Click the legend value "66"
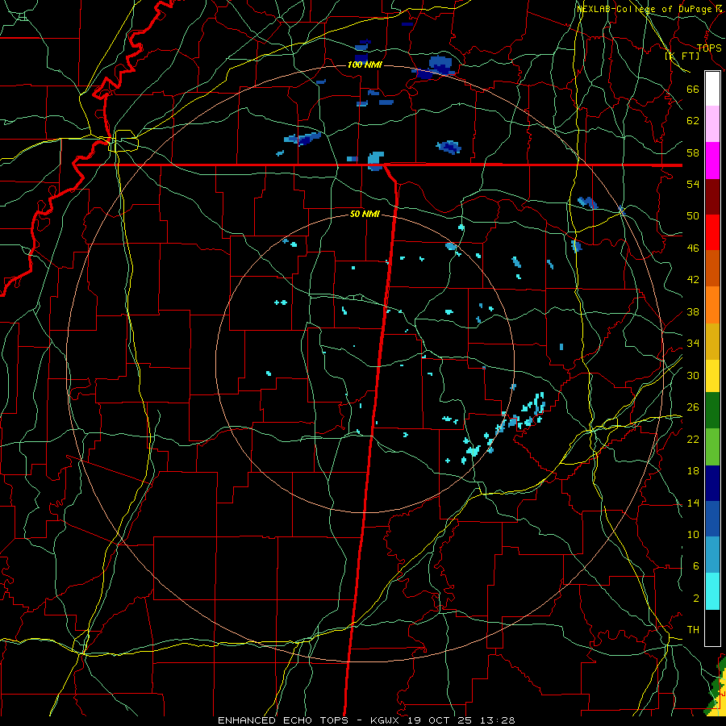Viewport: 726px width, 726px height. click(x=693, y=89)
